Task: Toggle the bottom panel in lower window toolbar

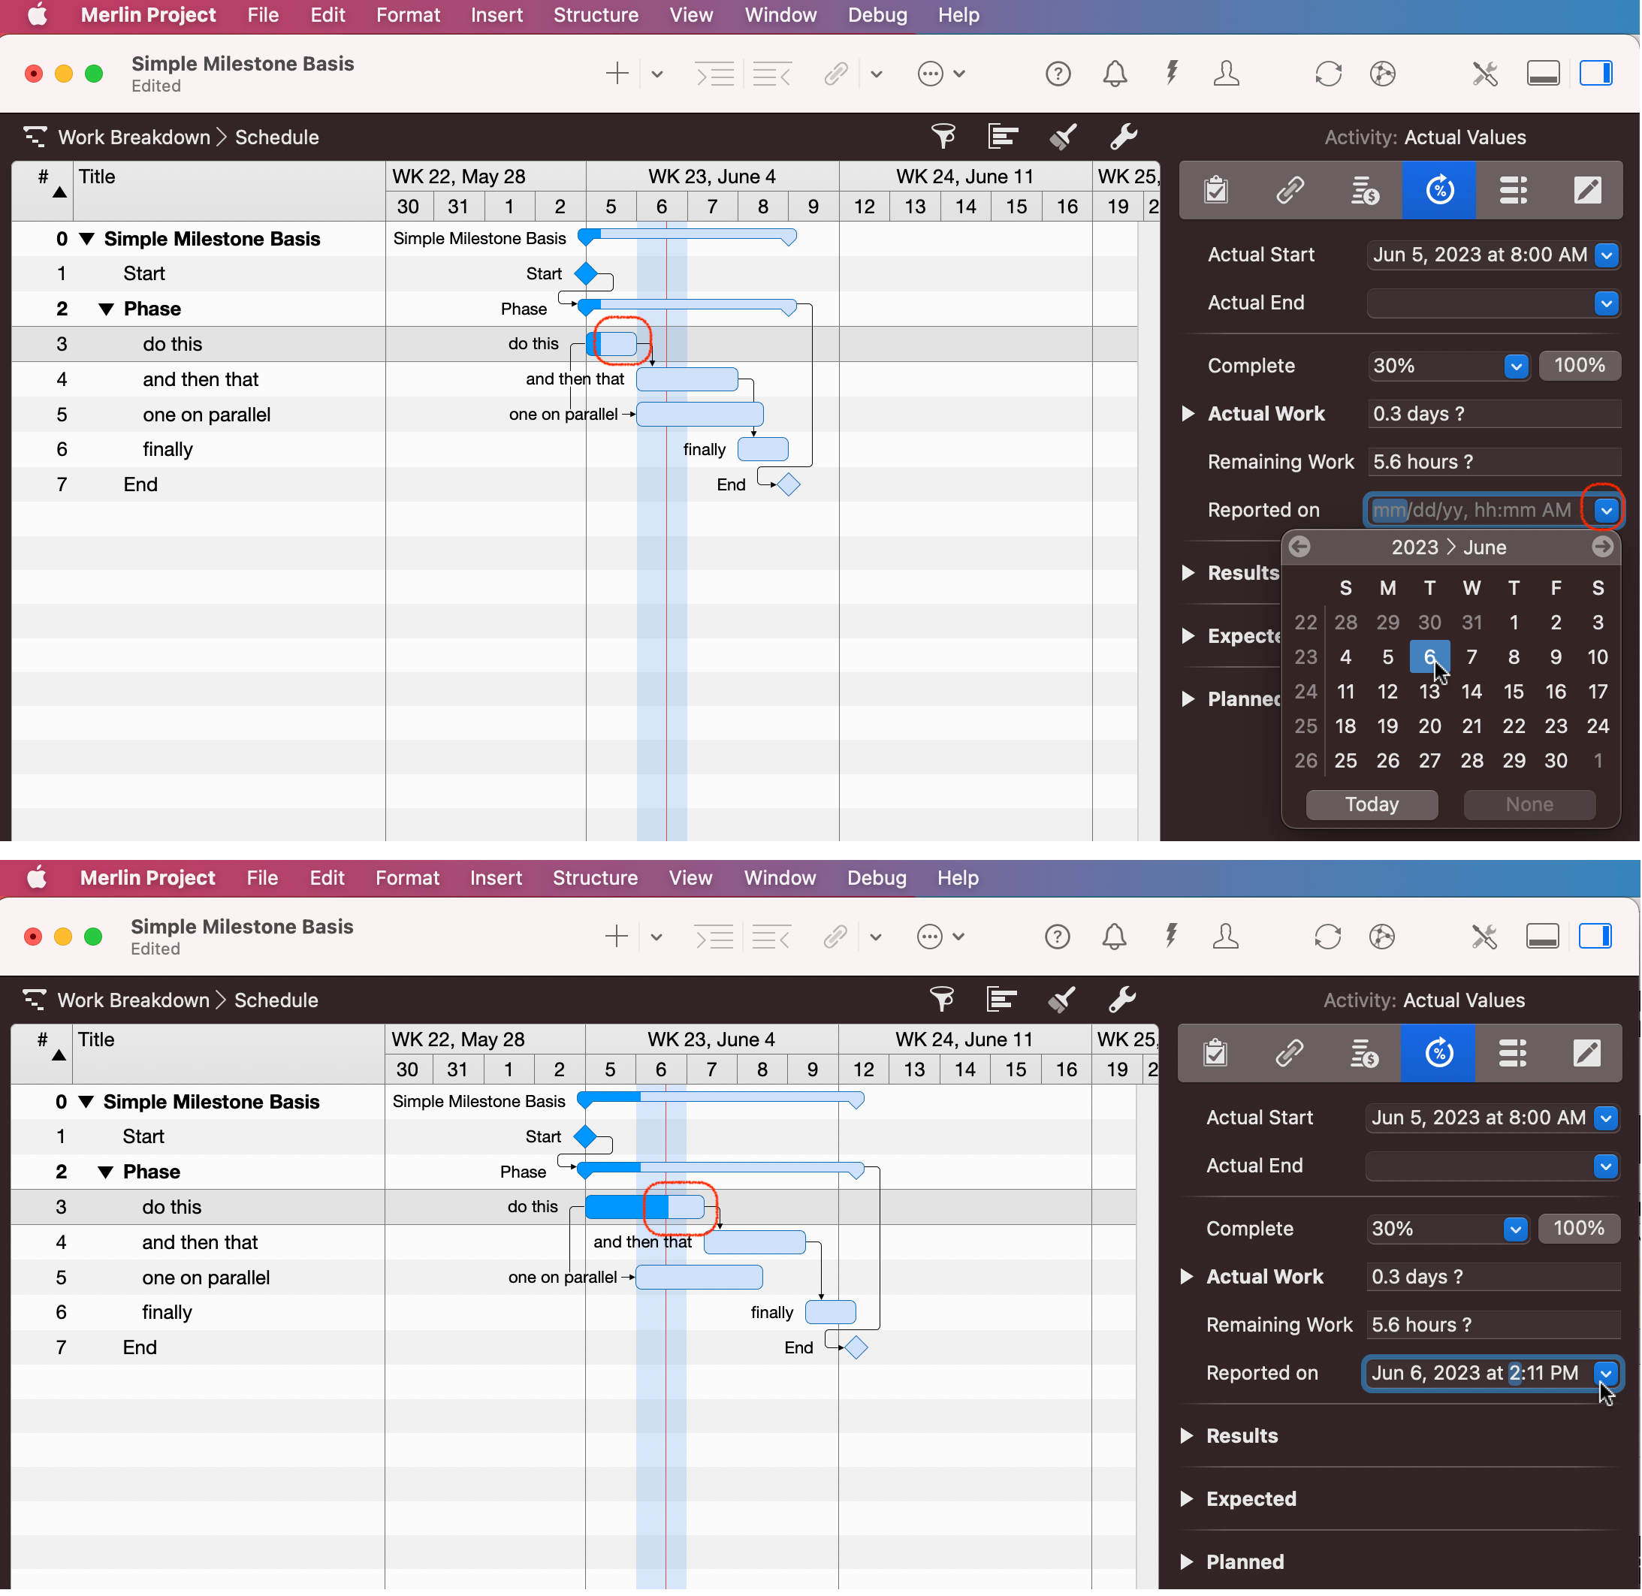Action: (x=1543, y=937)
